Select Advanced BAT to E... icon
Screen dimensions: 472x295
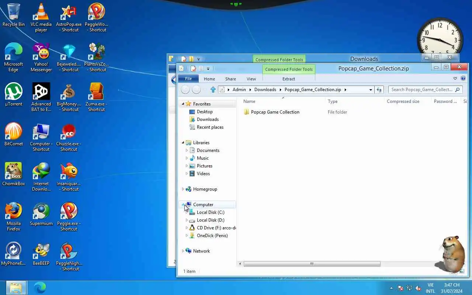(41, 97)
